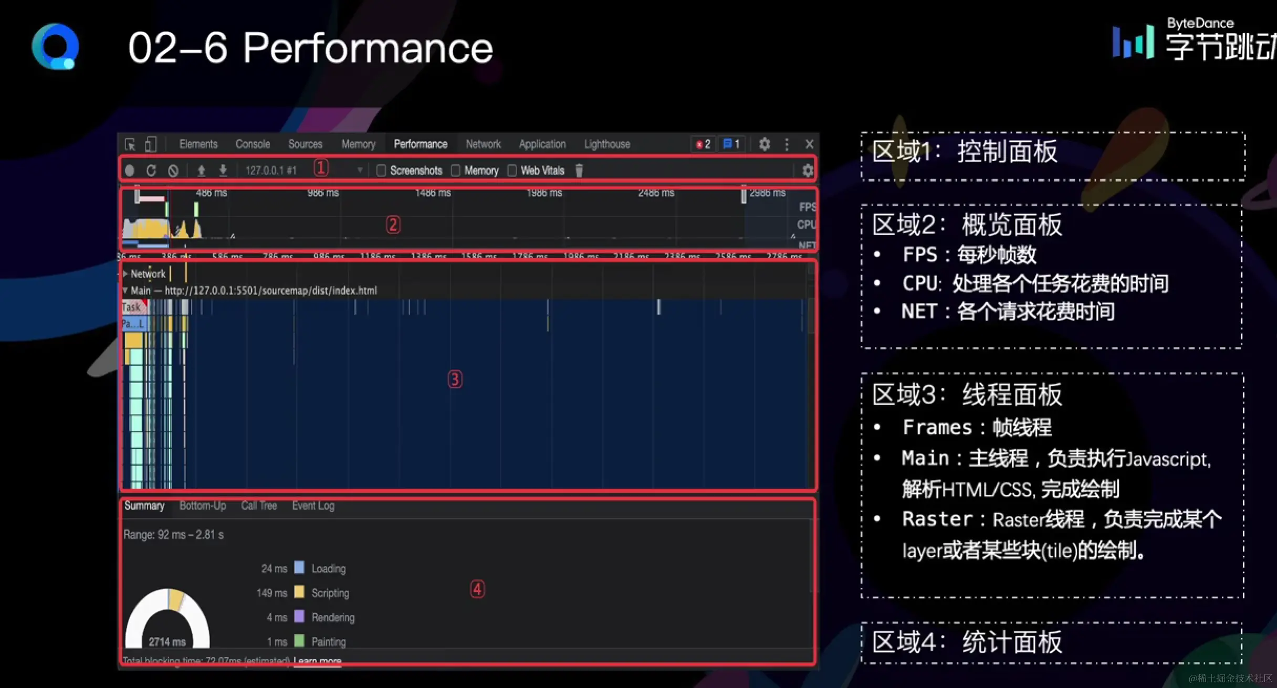Select the inspect element cursor icon
The image size is (1277, 688).
tap(130, 144)
